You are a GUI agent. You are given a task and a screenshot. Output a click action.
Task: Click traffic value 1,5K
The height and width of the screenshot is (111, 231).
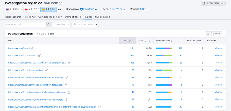(132, 48)
